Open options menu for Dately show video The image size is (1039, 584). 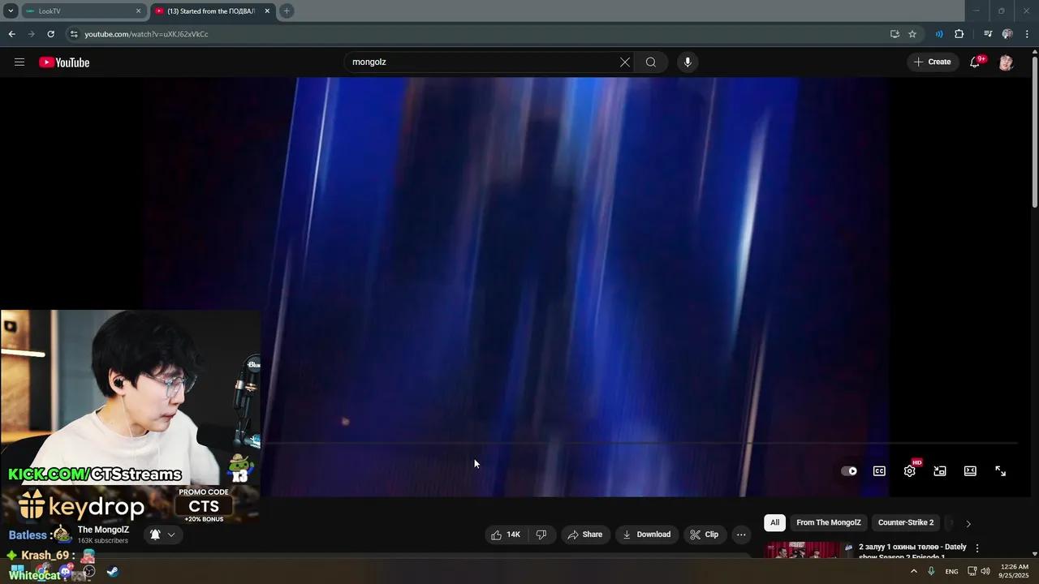pos(977,548)
